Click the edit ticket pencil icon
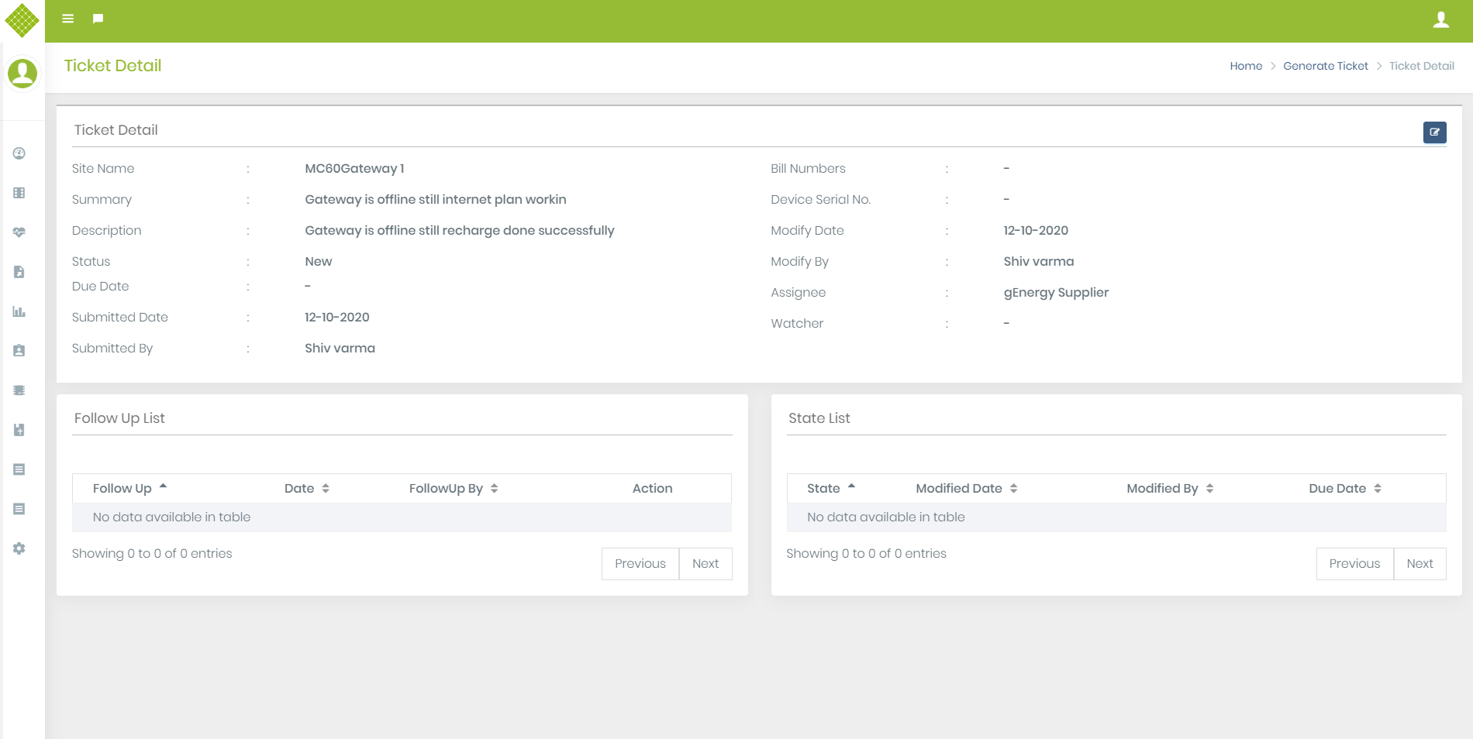Image resolution: width=1473 pixels, height=739 pixels. click(x=1435, y=132)
